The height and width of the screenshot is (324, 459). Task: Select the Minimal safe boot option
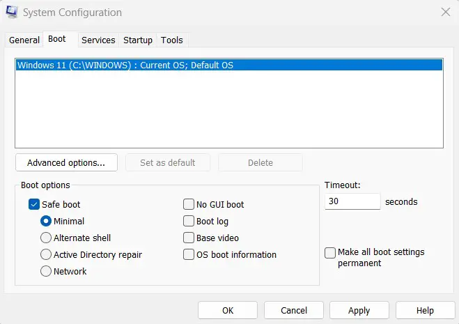[x=47, y=222]
